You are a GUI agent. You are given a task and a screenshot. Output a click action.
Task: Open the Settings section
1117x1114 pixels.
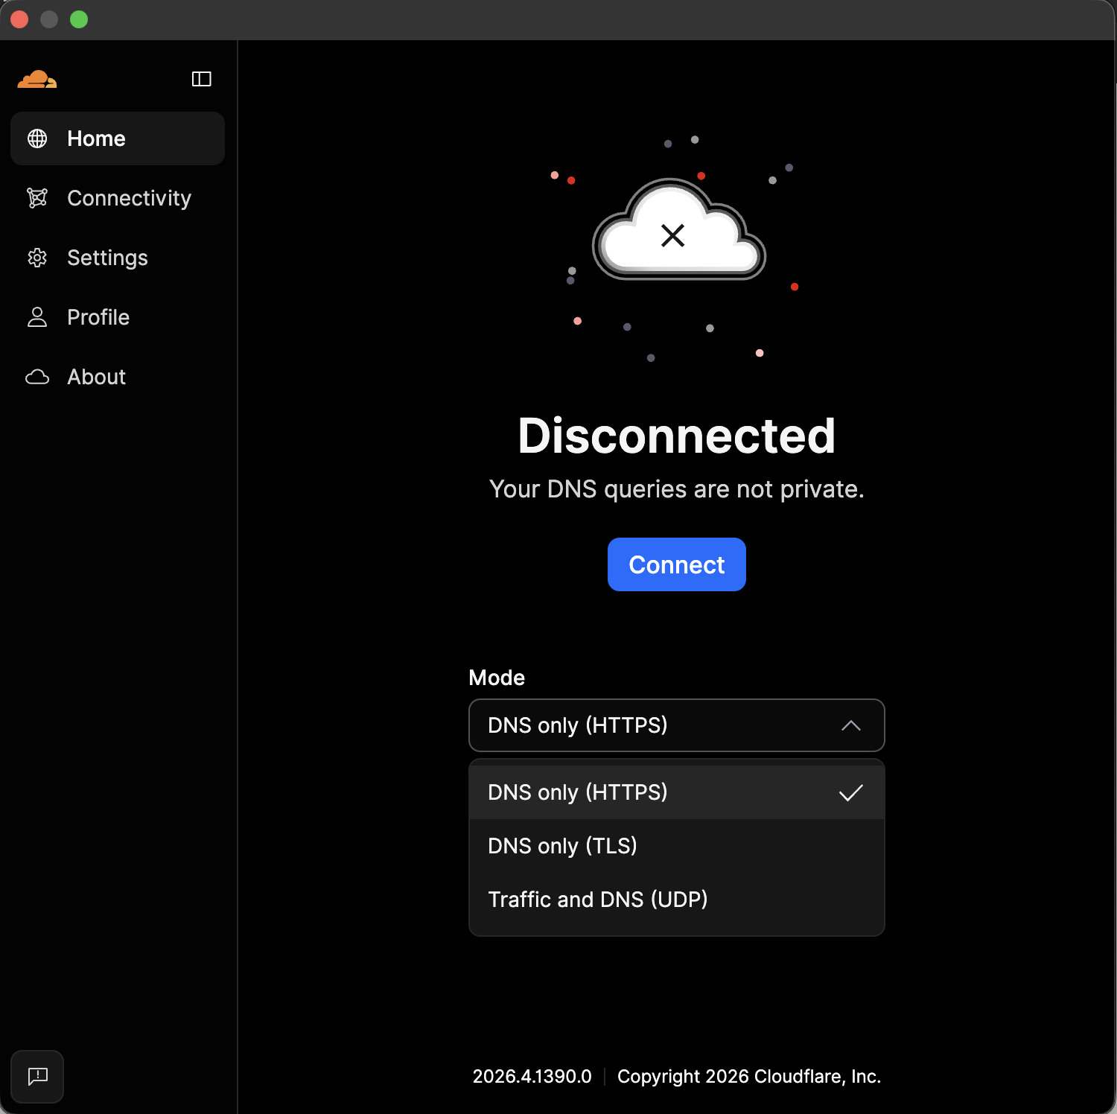tap(118, 258)
